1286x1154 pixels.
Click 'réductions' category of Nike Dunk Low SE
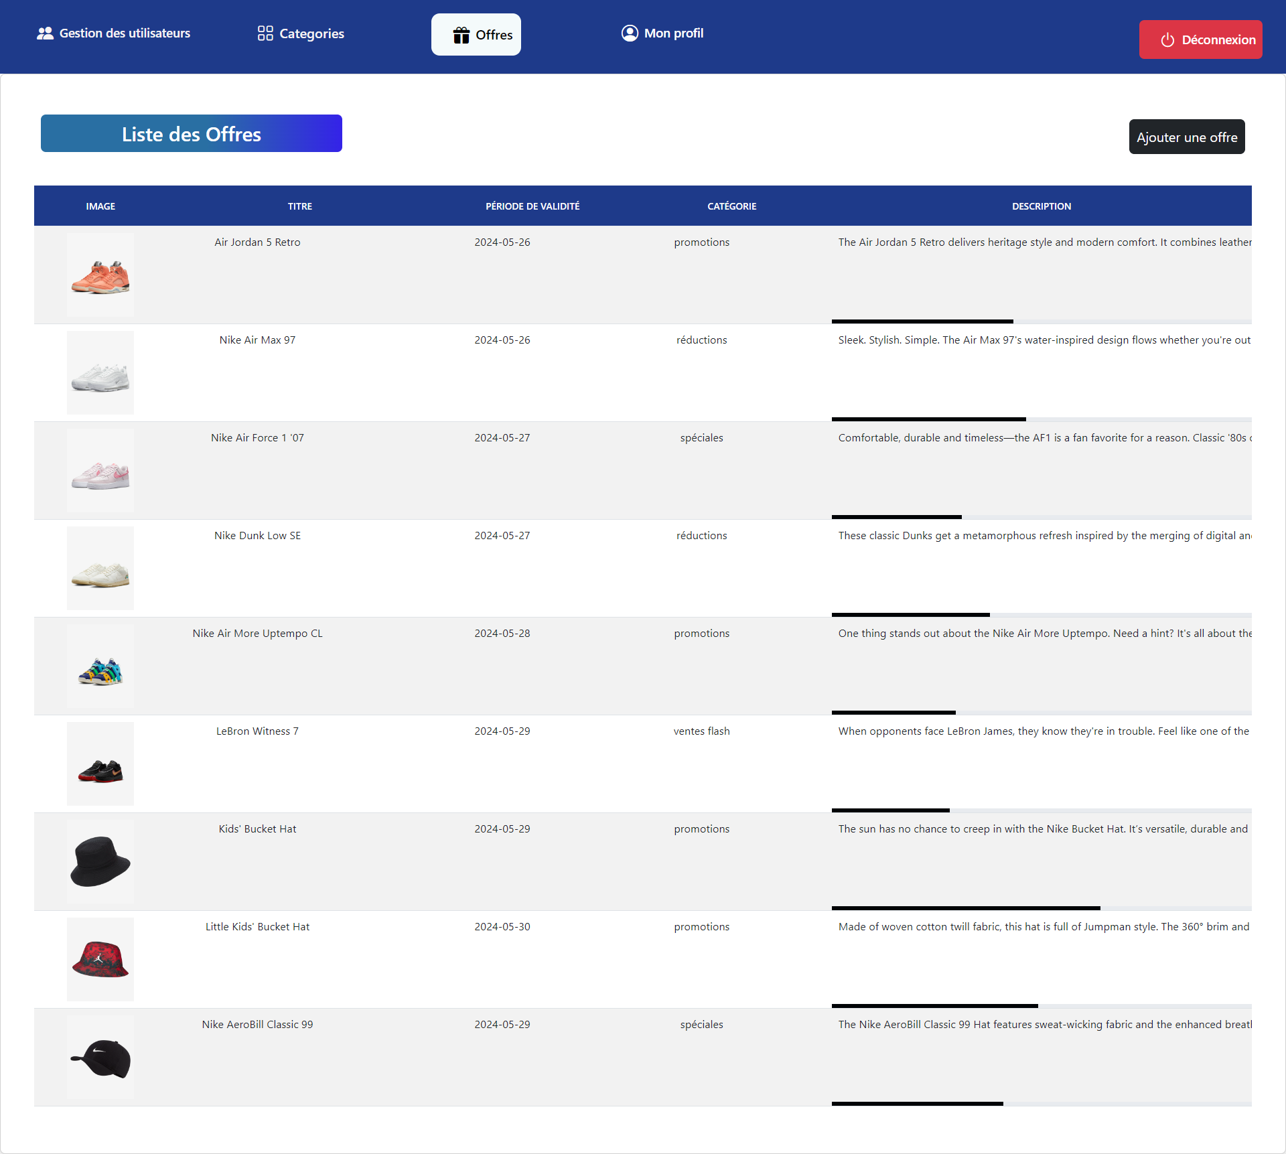[x=702, y=536]
